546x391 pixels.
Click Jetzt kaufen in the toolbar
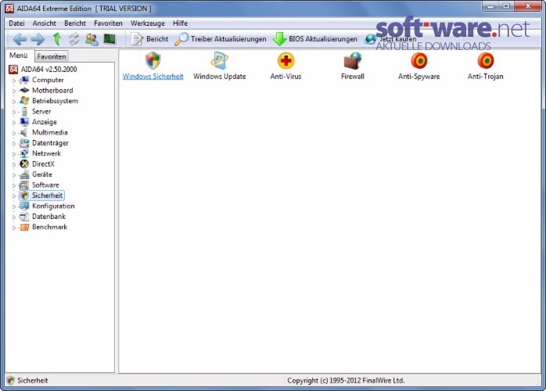click(x=390, y=39)
